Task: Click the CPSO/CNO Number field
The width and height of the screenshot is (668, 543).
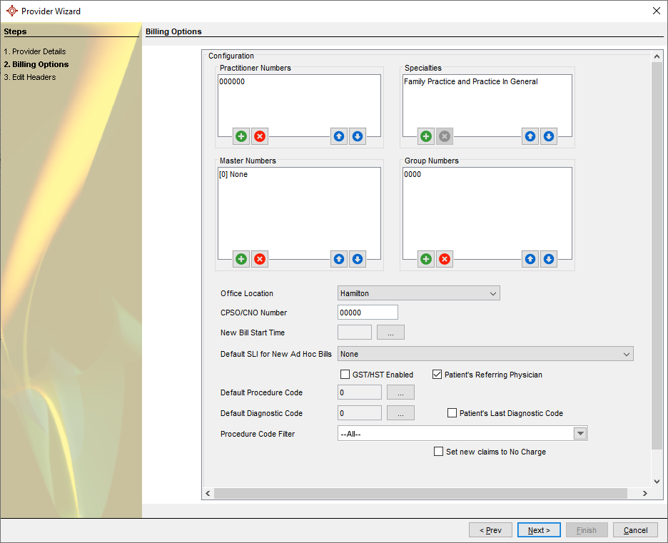Action: coord(368,313)
